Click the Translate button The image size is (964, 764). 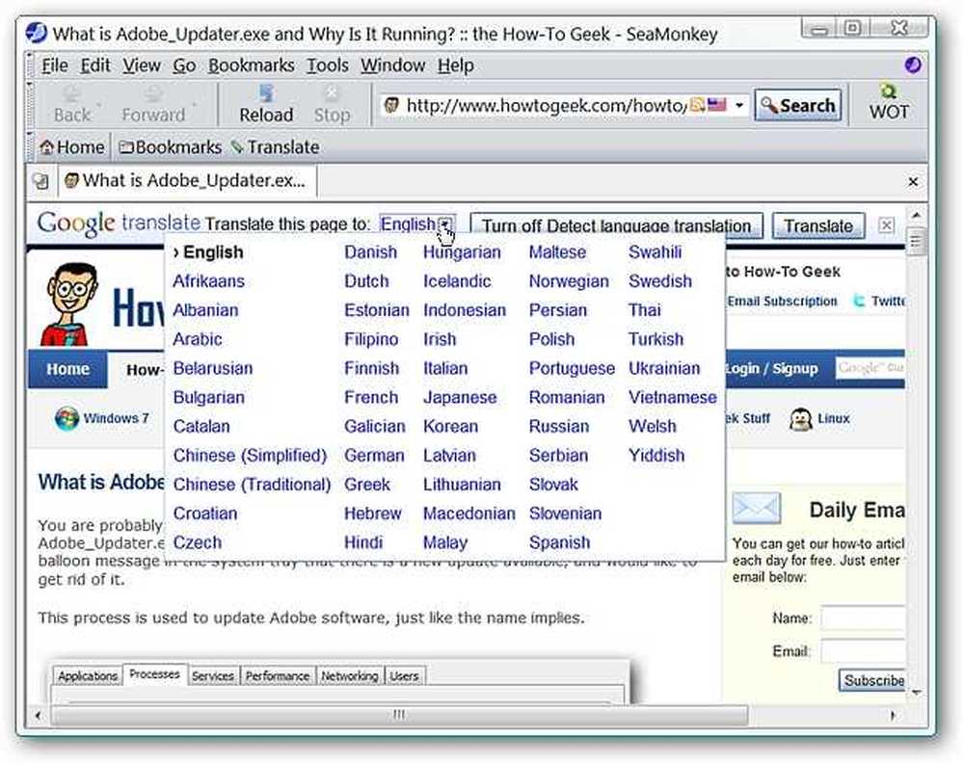[818, 225]
